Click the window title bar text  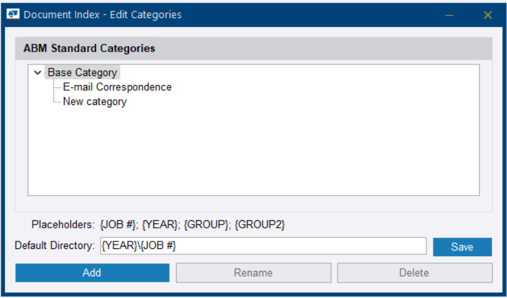pyautogui.click(x=103, y=15)
